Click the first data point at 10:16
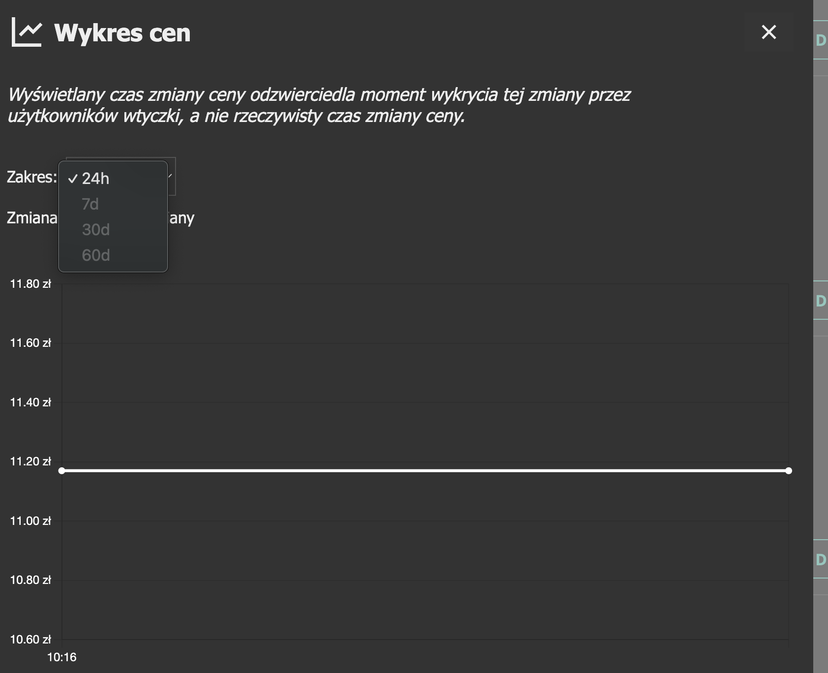Viewport: 828px width, 673px height. [x=62, y=471]
